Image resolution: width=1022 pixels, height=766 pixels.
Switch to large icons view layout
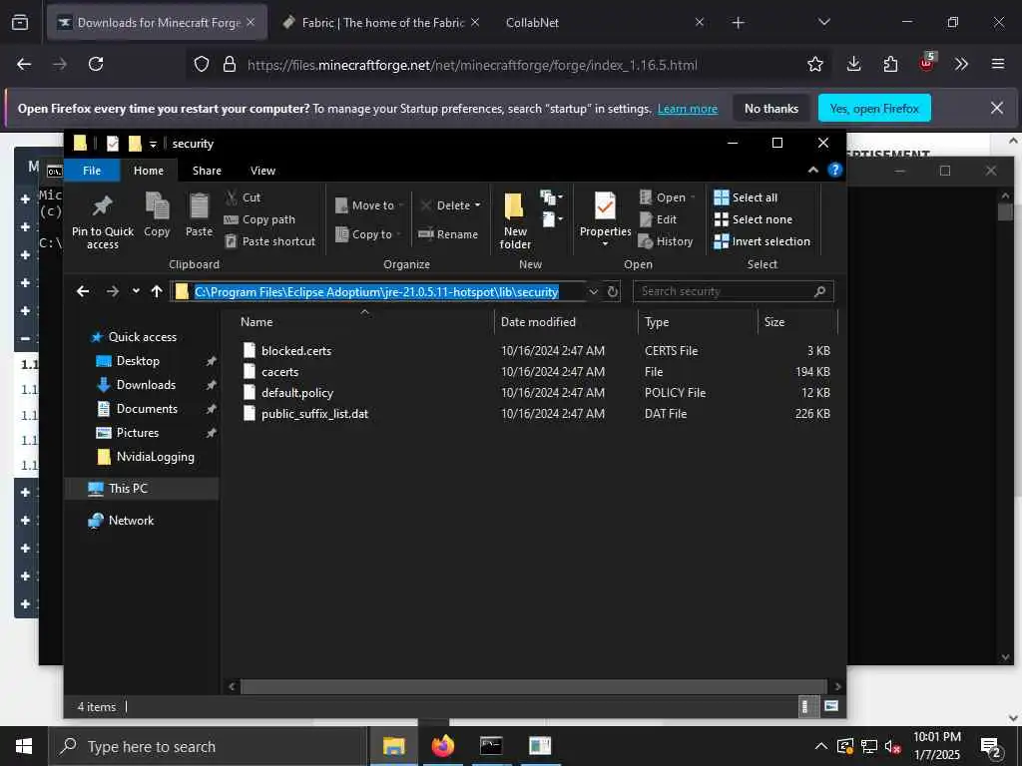pos(831,706)
